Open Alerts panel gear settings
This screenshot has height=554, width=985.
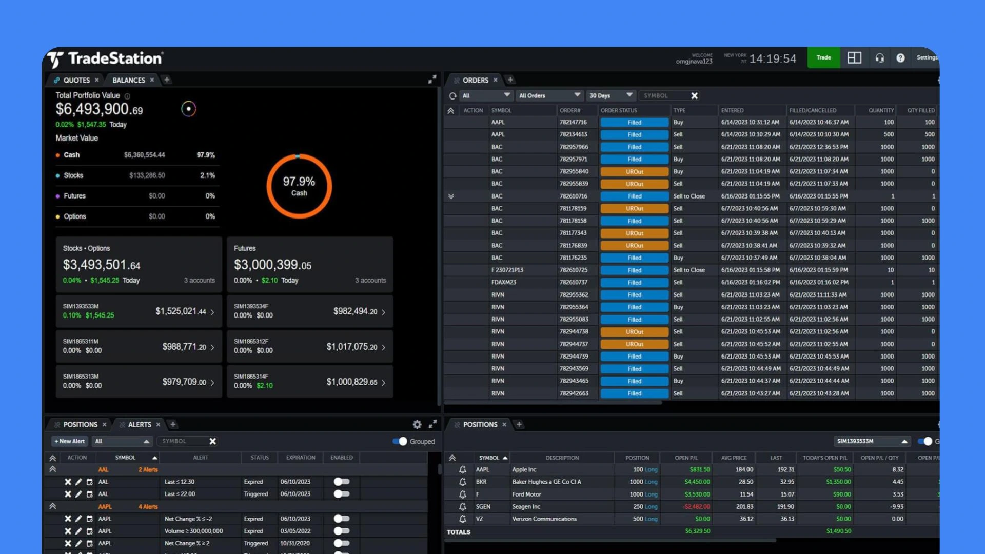[x=417, y=425]
